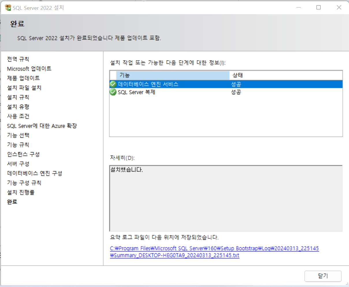
Task: Click the green success checkmark for SQL Server 복제
Action: 113,92
